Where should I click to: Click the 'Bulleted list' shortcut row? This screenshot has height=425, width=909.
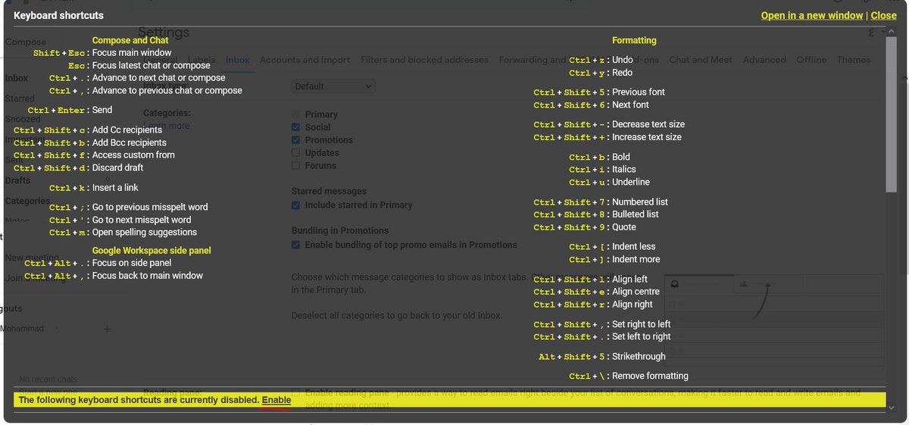pos(595,214)
